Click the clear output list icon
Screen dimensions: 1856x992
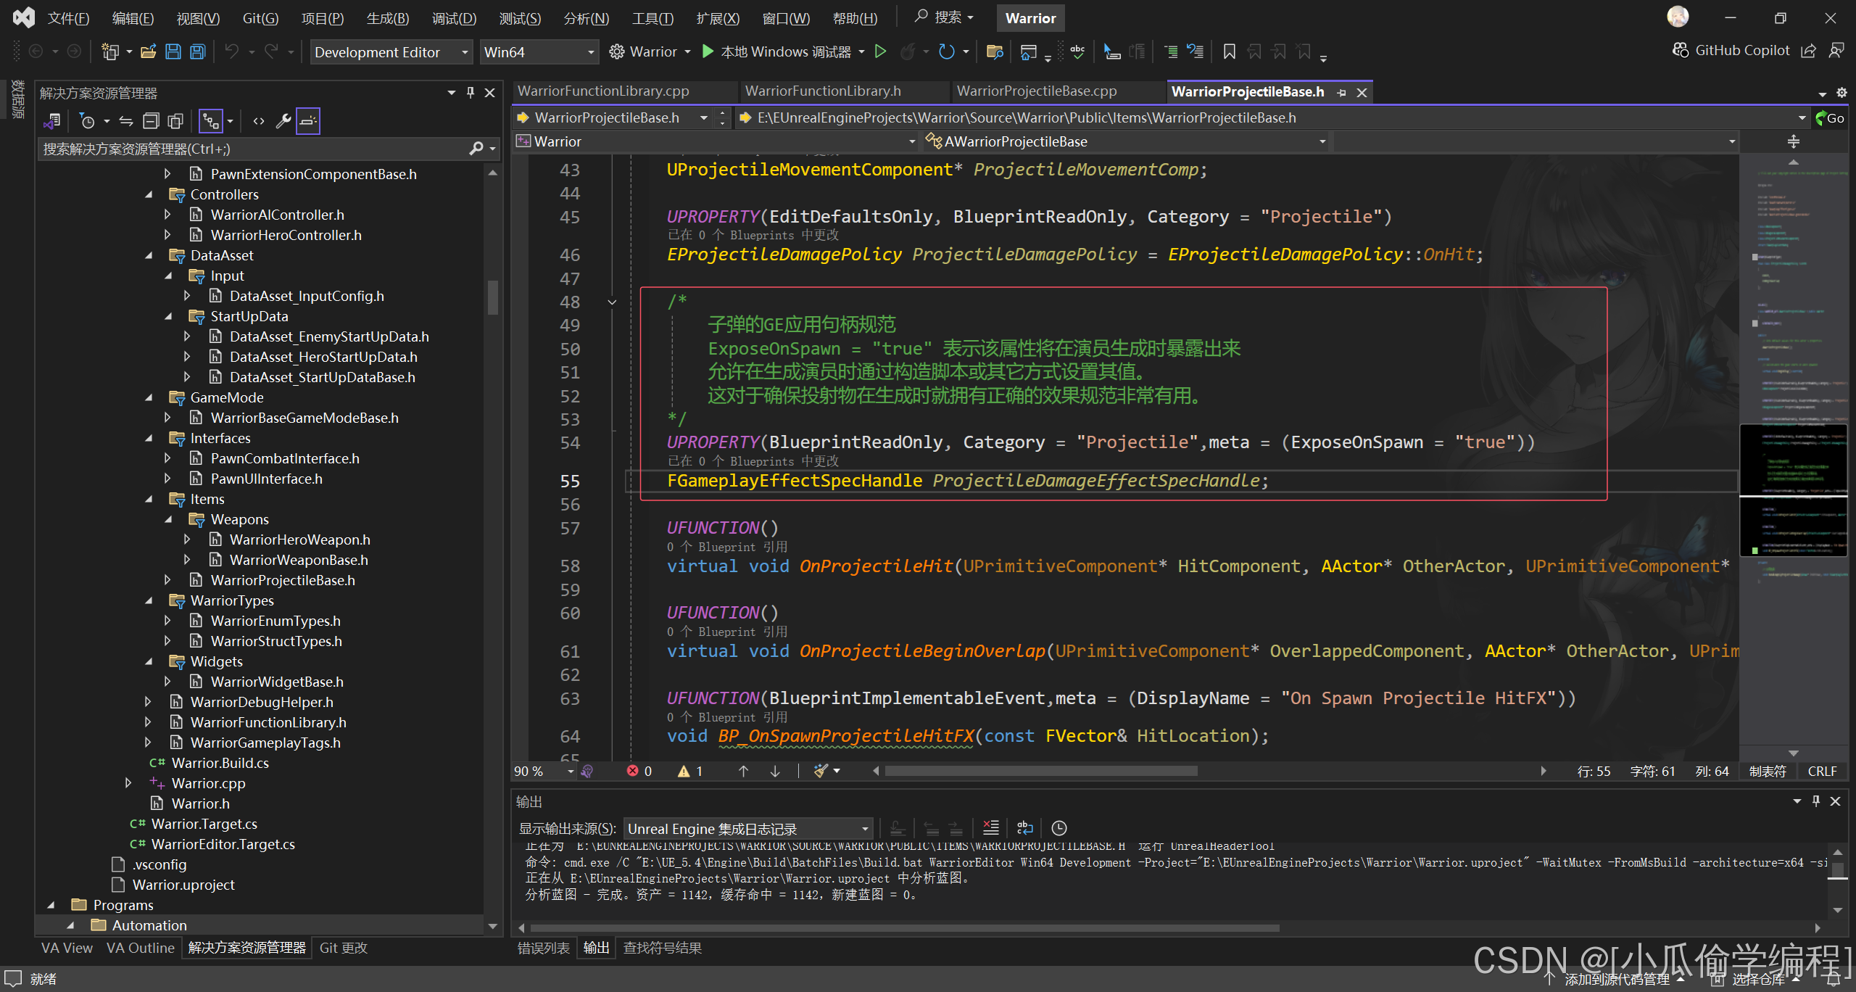(x=990, y=828)
